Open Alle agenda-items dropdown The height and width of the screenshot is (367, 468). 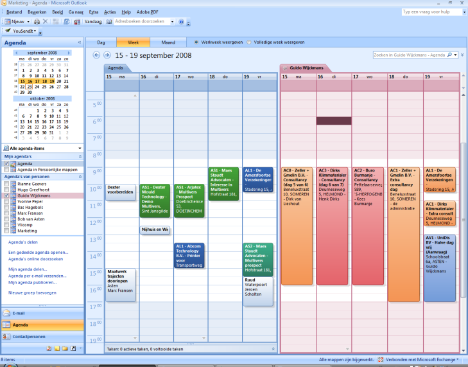[80, 148]
